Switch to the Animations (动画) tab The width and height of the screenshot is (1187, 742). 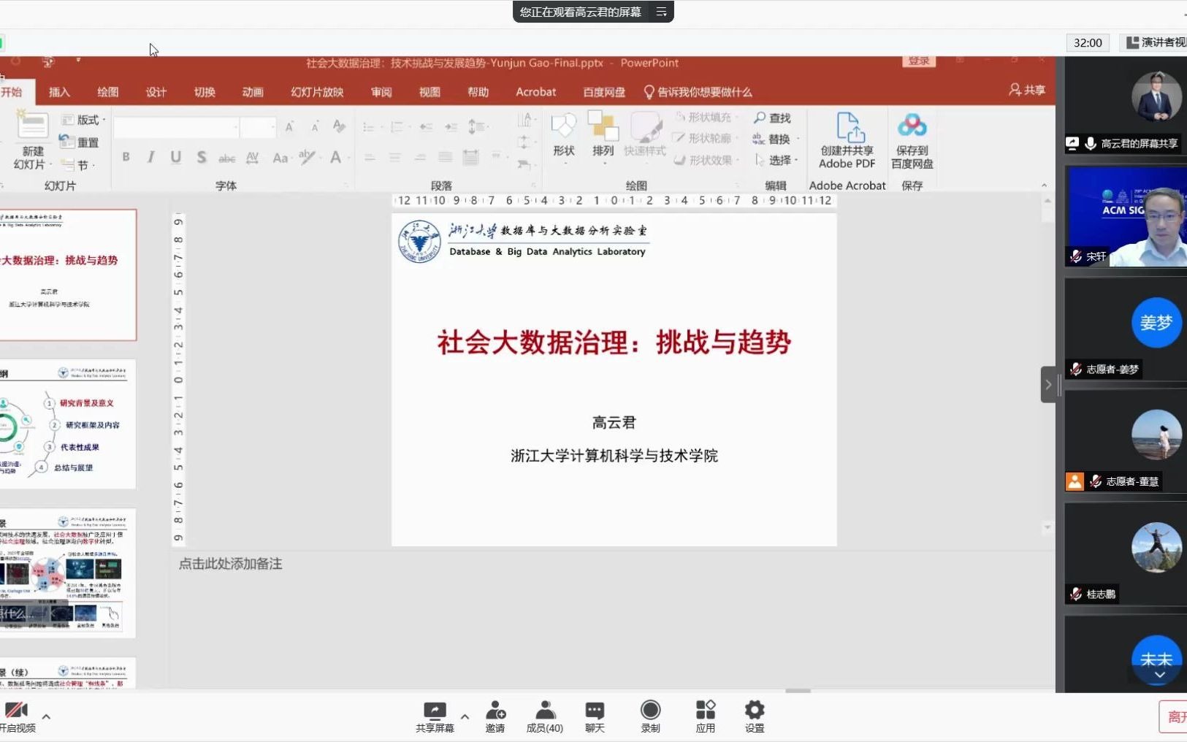pos(253,92)
